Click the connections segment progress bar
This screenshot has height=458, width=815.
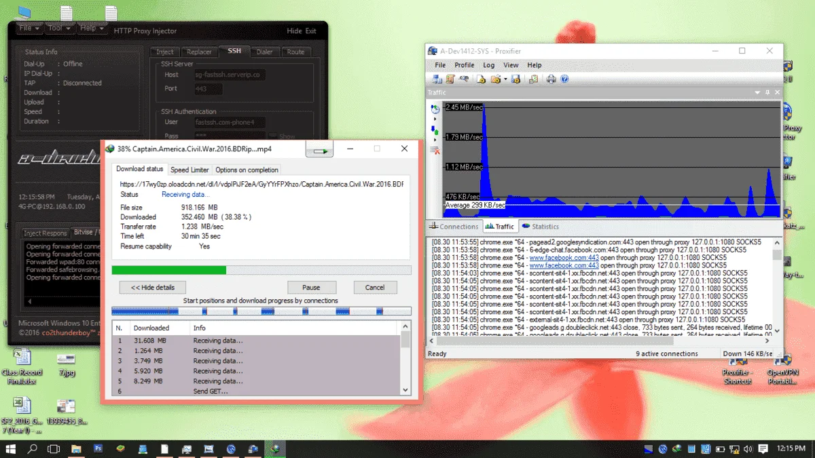(261, 311)
